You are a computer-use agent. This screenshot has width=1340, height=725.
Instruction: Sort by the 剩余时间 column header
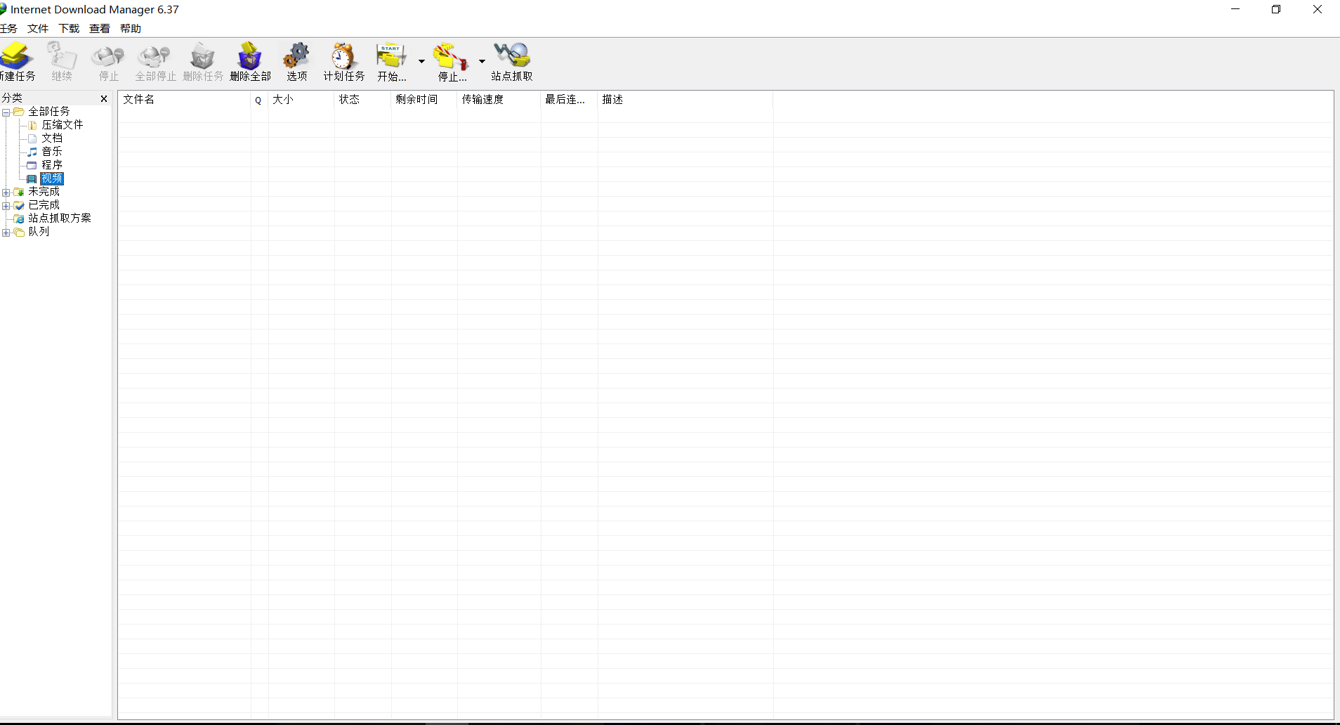coord(424,100)
